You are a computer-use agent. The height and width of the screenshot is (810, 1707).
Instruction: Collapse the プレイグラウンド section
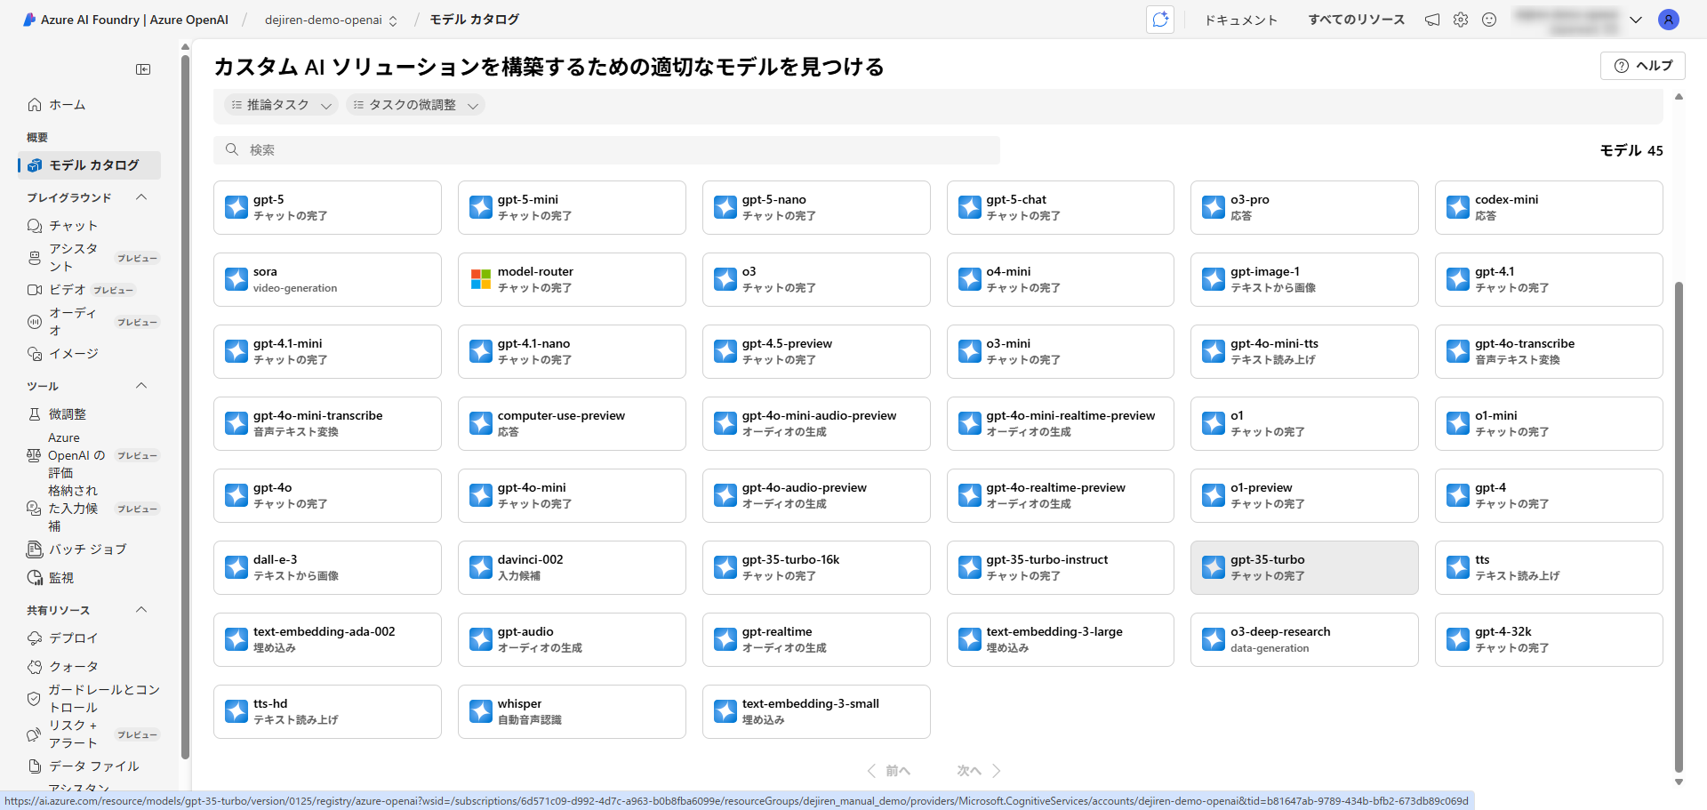pos(141,197)
